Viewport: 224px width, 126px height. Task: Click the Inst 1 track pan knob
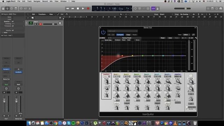coord(60,23)
